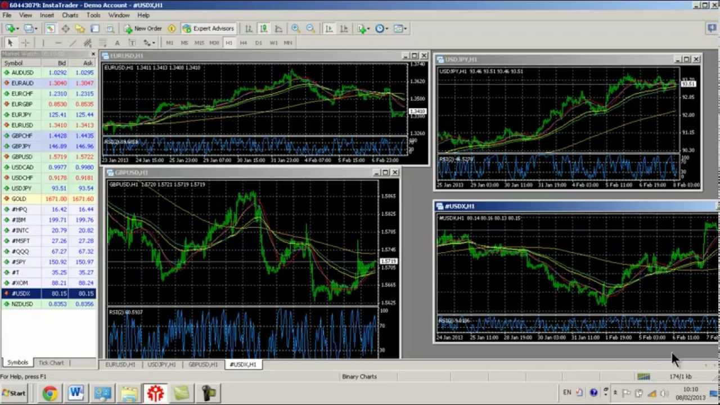
Task: Launch MetaEditor via yellow diamond icon
Action: pos(172,29)
